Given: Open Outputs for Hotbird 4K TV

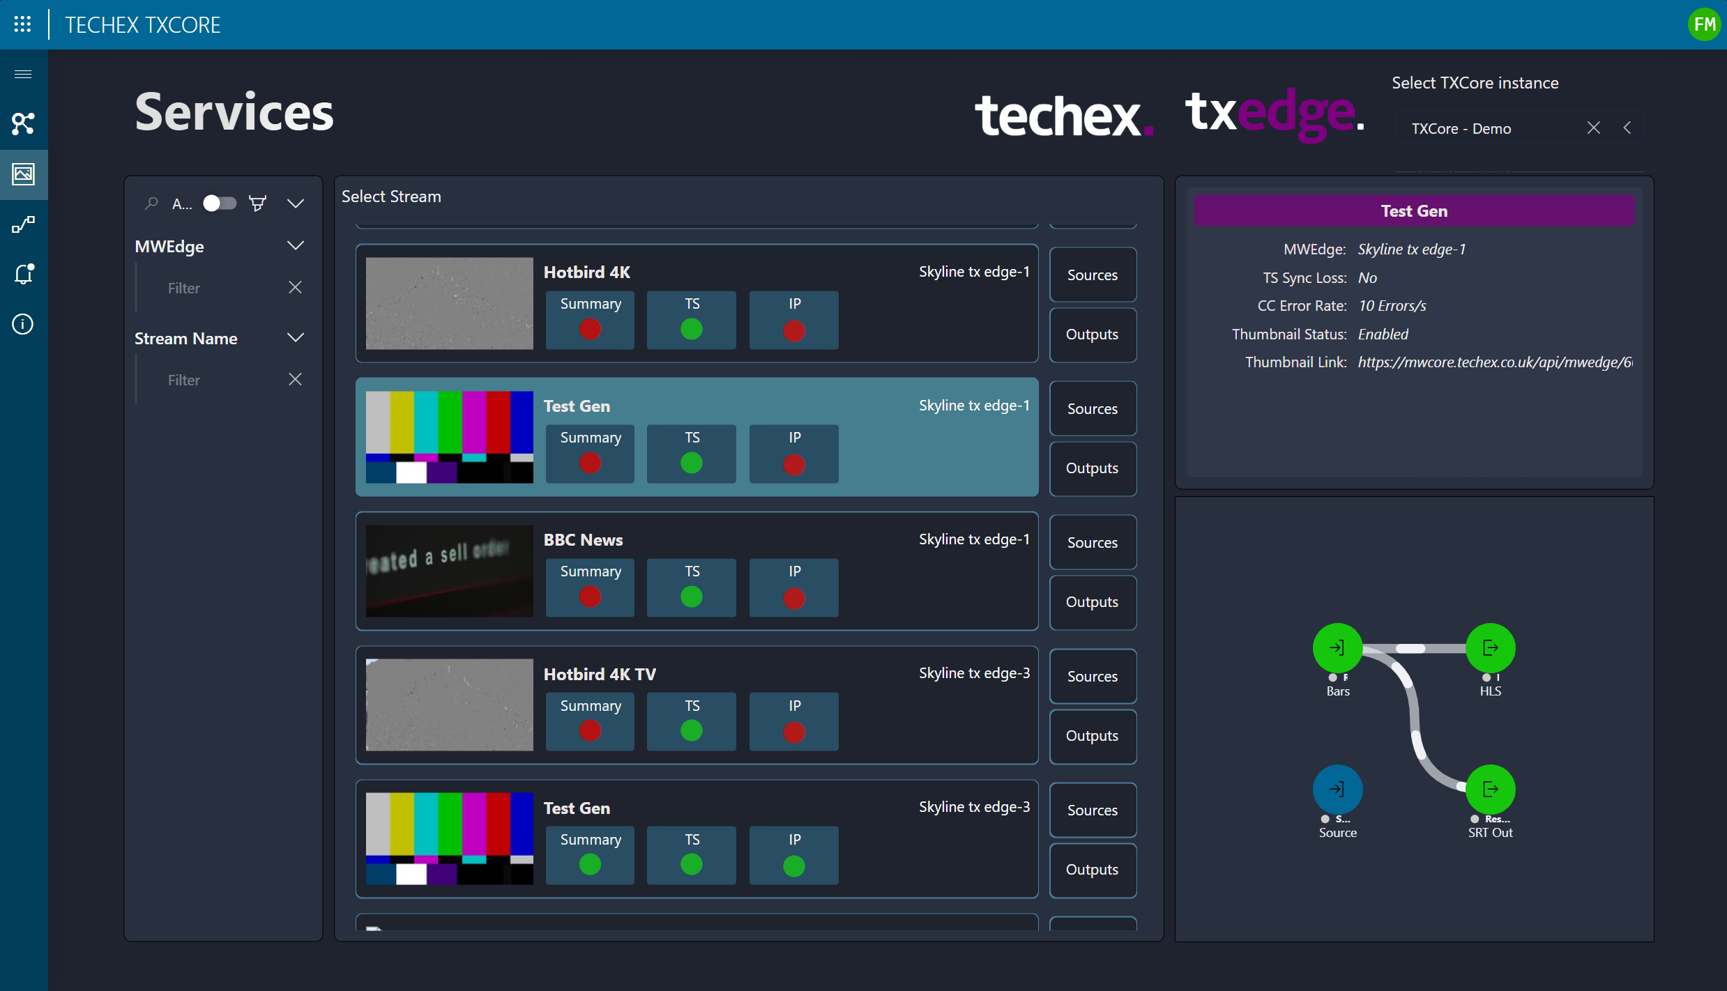Looking at the screenshot, I should point(1093,736).
